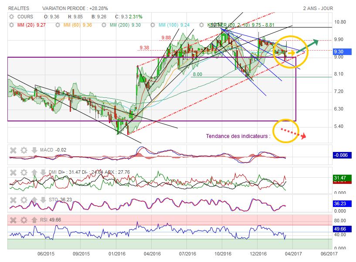
Task: Click the VARIATION PERIODE +28.28% text
Action: tap(75, 8)
